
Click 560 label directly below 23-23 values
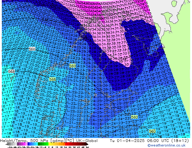[134, 117]
